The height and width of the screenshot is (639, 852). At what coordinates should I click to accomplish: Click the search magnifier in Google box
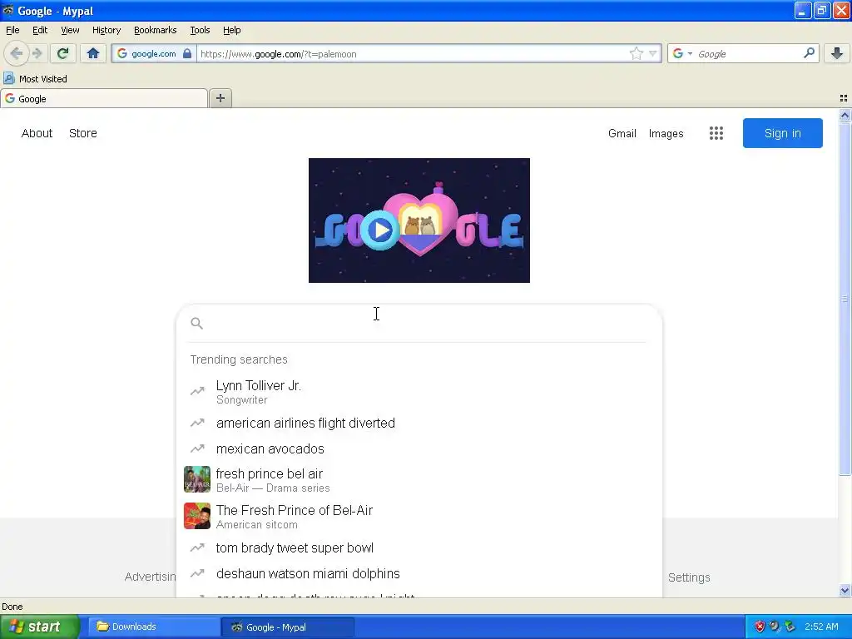pos(196,324)
